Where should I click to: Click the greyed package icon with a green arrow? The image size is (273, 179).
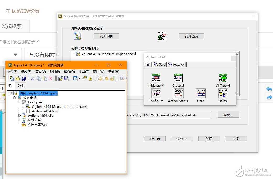point(112,79)
